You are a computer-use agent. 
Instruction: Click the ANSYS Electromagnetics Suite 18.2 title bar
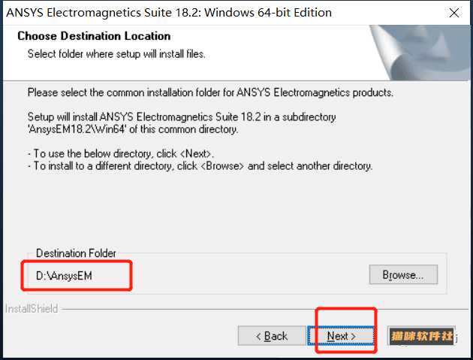pos(169,13)
